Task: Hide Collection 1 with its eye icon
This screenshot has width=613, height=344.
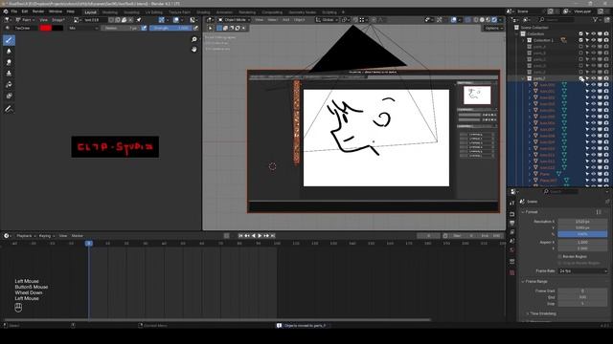Action: coord(594,40)
